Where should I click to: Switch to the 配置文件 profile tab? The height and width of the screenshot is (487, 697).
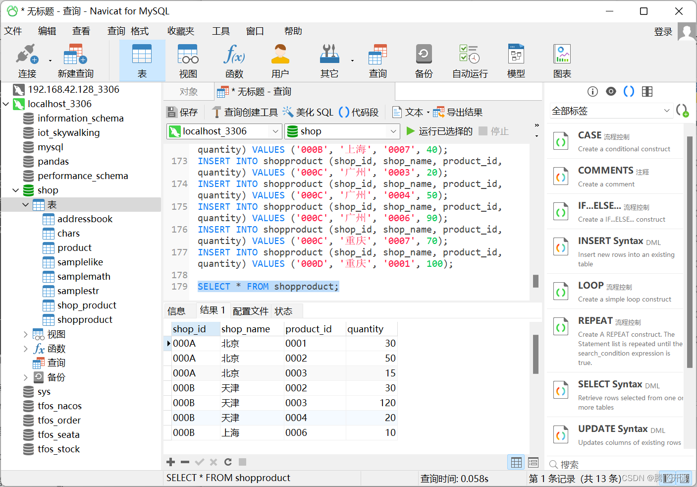250,311
